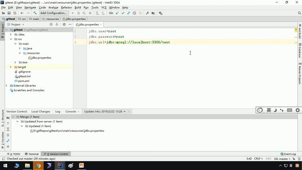Switch to Local Changes tab
This screenshot has height=170, width=302.
coord(41,111)
